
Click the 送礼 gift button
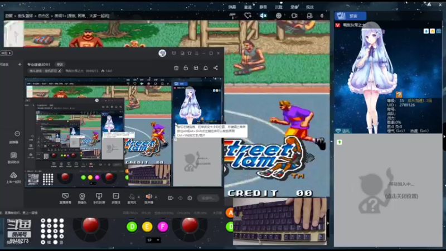(x=343, y=131)
